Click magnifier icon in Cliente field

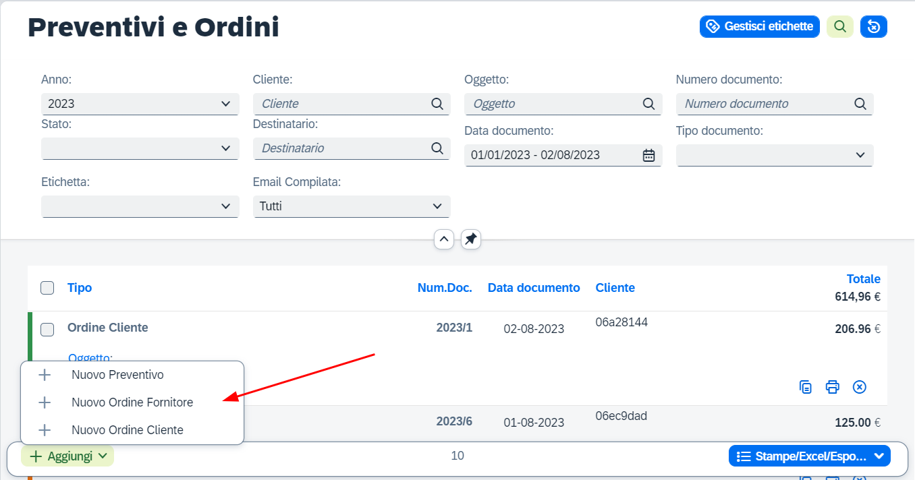pos(437,104)
